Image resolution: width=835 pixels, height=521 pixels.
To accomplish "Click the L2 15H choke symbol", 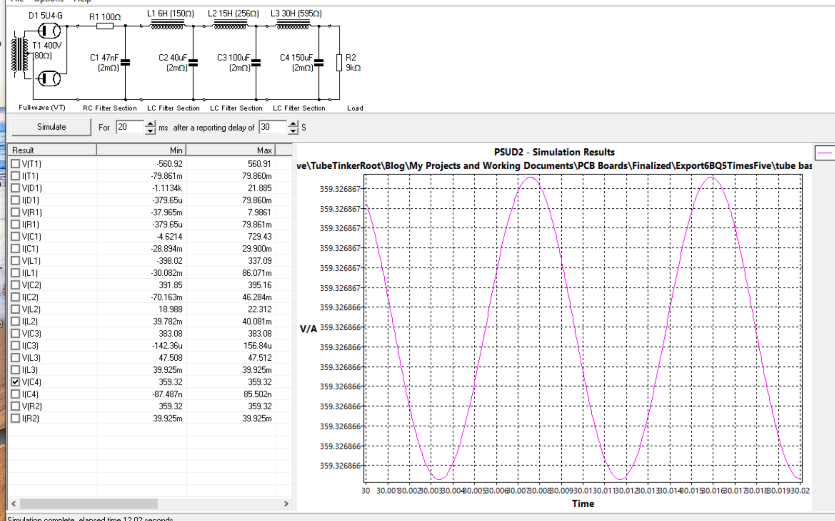I will tap(230, 25).
